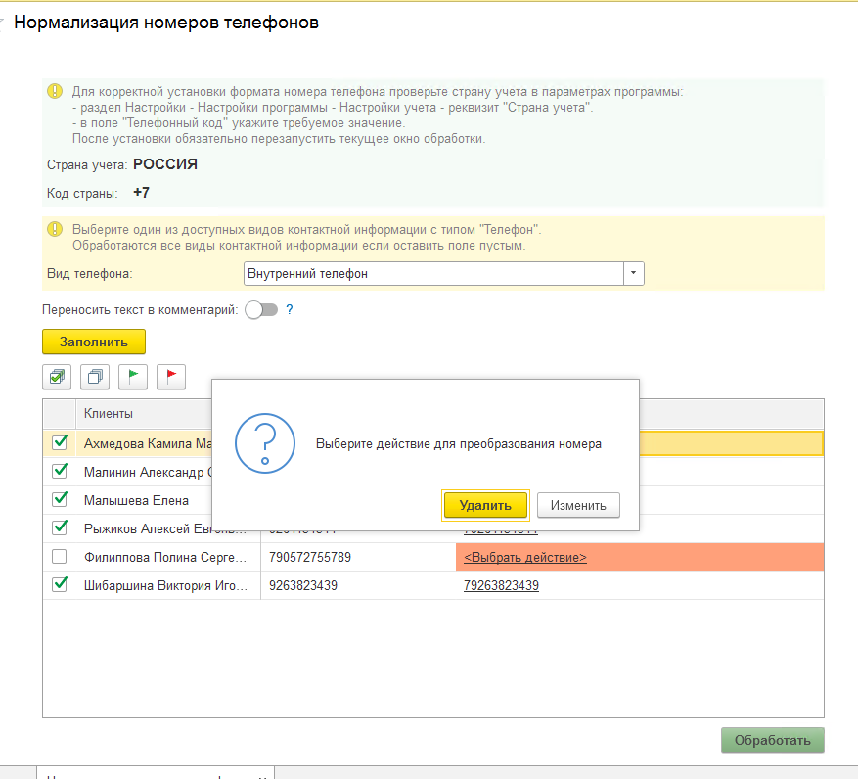This screenshot has height=779, width=858.
Task: Toggle the 'Переносить текст в комментарий' switch
Action: coord(261,310)
